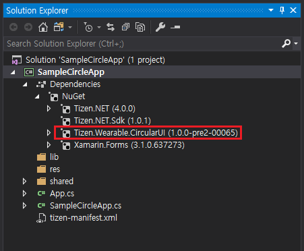Click the Forward navigation arrow in toolbar
The height and width of the screenshot is (251, 304).
[28, 28]
